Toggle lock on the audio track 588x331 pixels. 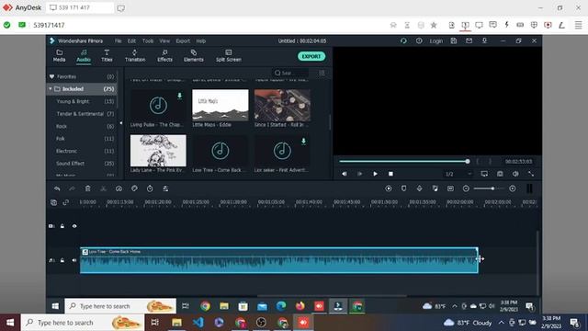[62, 260]
